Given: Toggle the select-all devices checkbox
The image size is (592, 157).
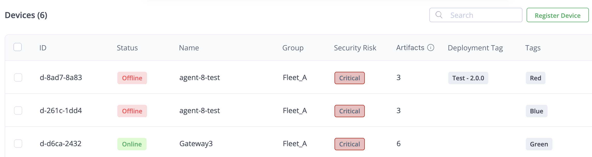Looking at the screenshot, I should [18, 47].
